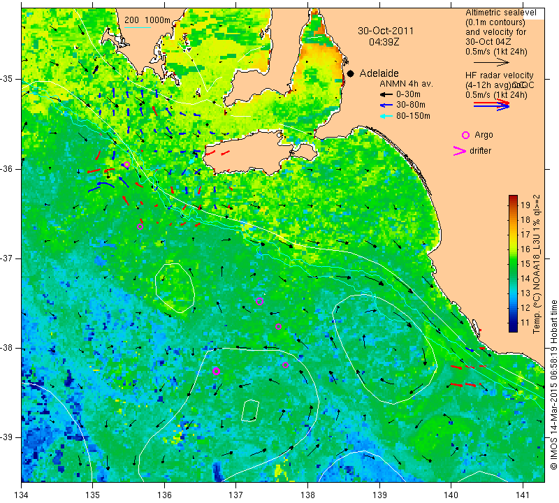Click the '200 1000m' depth contour label
Screen dimensions: 559x503
point(147,20)
